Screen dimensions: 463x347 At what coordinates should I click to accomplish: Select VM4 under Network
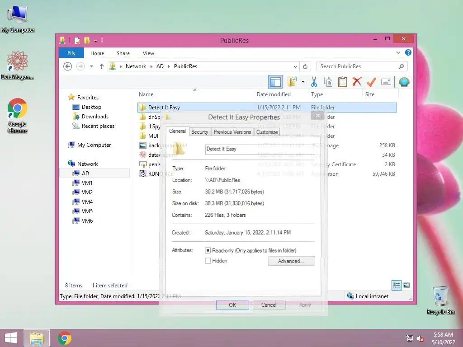coord(87,202)
